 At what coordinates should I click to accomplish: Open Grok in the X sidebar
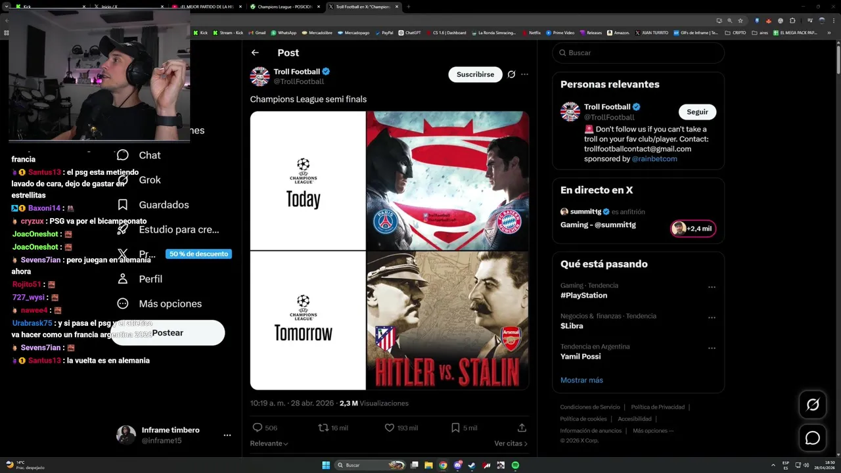(x=138, y=180)
